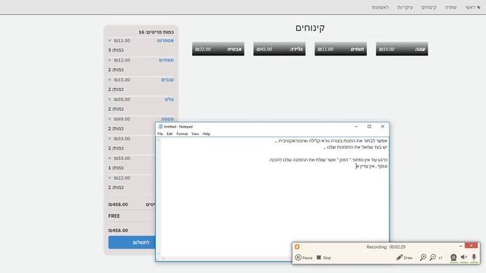486x273 pixels.
Task: Go to עיקריות in top navigation
Action: coord(405,8)
